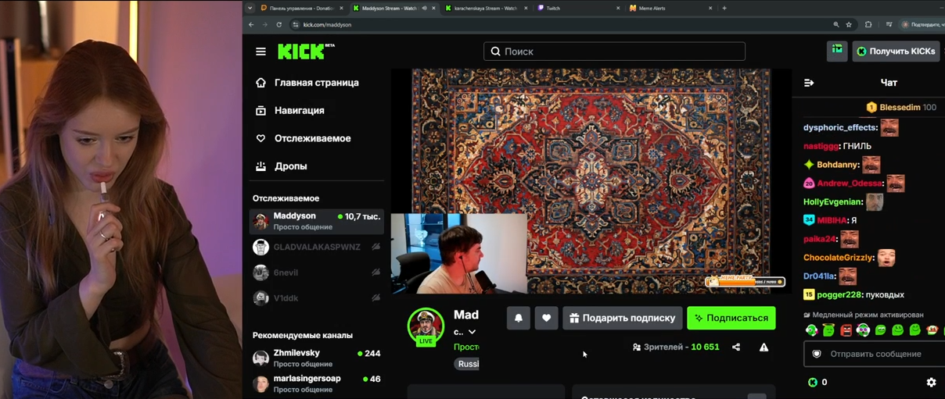The height and width of the screenshot is (399, 945).
Task: Open the Kick hamburger menu
Action: point(261,52)
